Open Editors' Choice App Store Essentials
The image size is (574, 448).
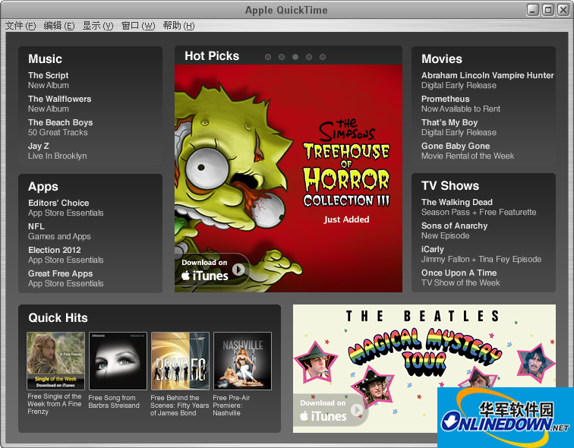point(66,208)
